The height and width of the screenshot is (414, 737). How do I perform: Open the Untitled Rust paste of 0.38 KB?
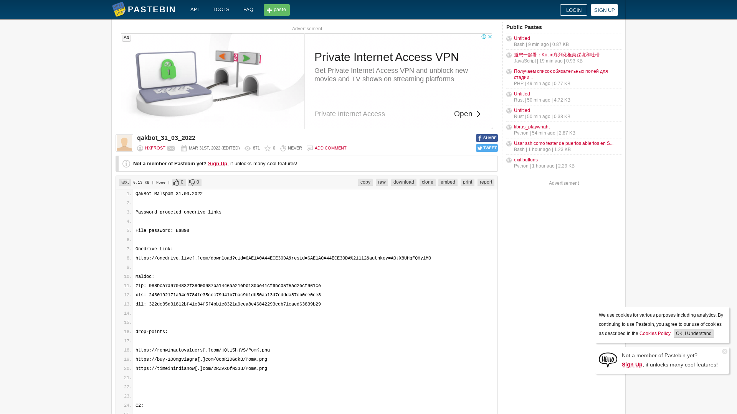[522, 110]
